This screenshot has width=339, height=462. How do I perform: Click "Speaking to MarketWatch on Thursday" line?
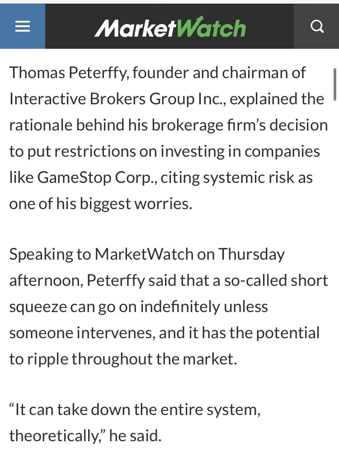tap(147, 255)
